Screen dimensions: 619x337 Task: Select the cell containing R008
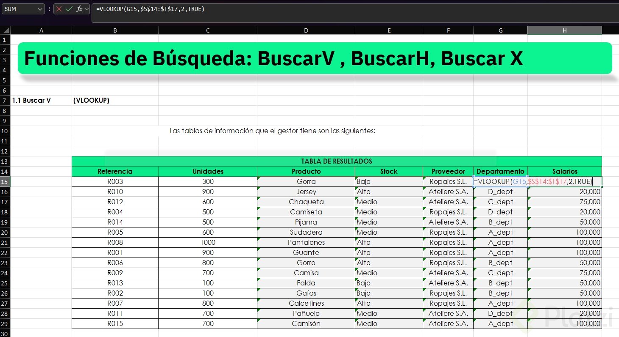(x=115, y=242)
